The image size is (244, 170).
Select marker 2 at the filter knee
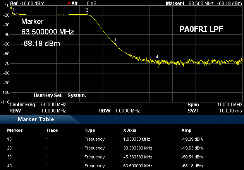click(x=87, y=10)
